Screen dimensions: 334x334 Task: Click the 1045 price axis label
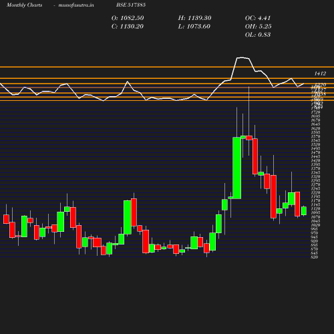click(315, 221)
